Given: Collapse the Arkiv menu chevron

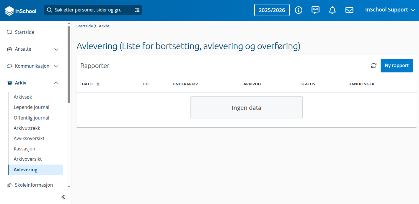Looking at the screenshot, I should click(x=56, y=83).
